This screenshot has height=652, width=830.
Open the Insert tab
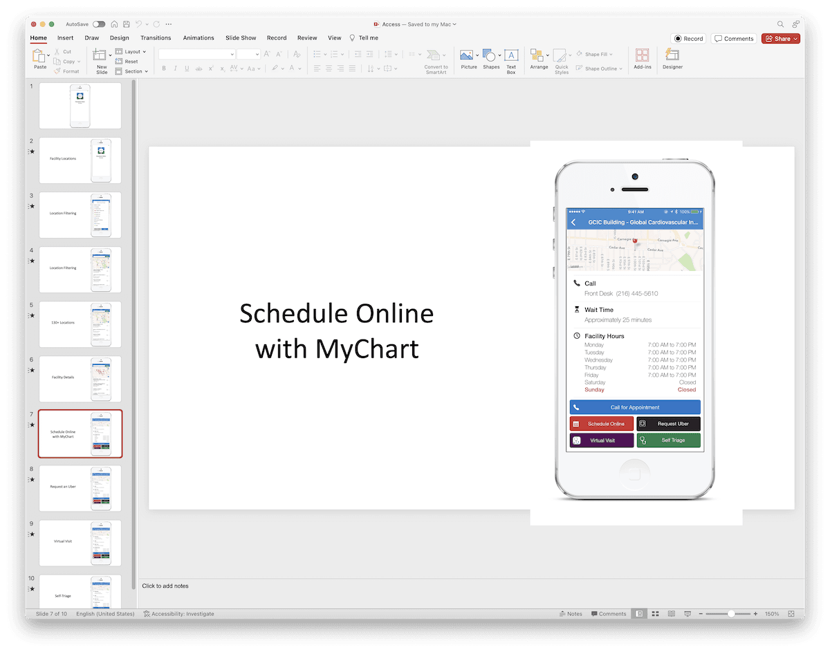[x=66, y=38]
